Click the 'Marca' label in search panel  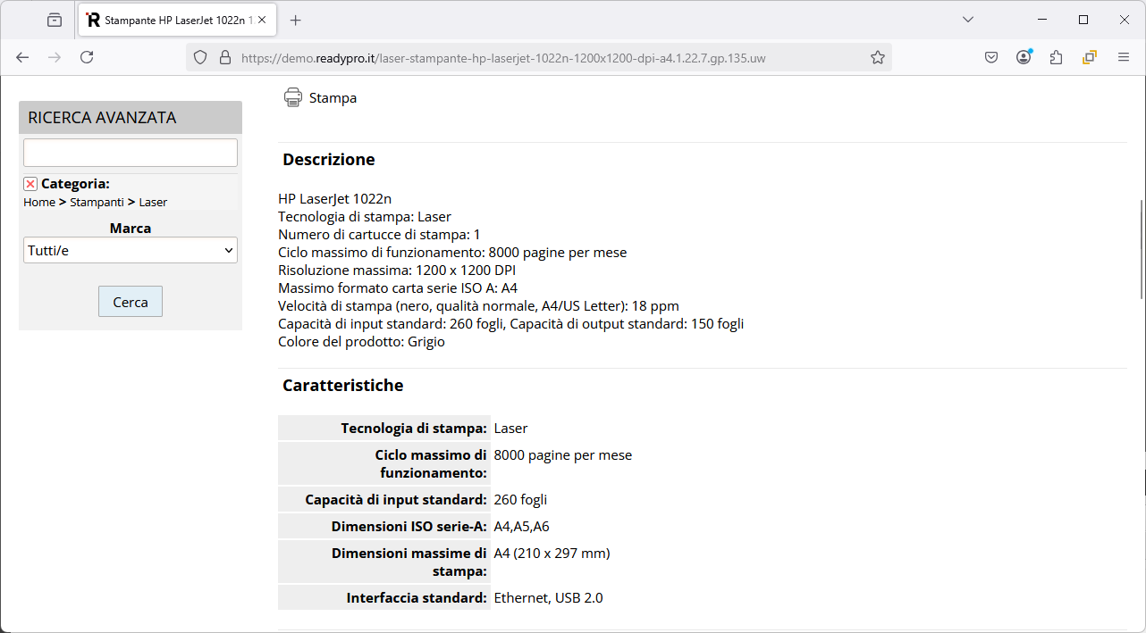tap(131, 229)
